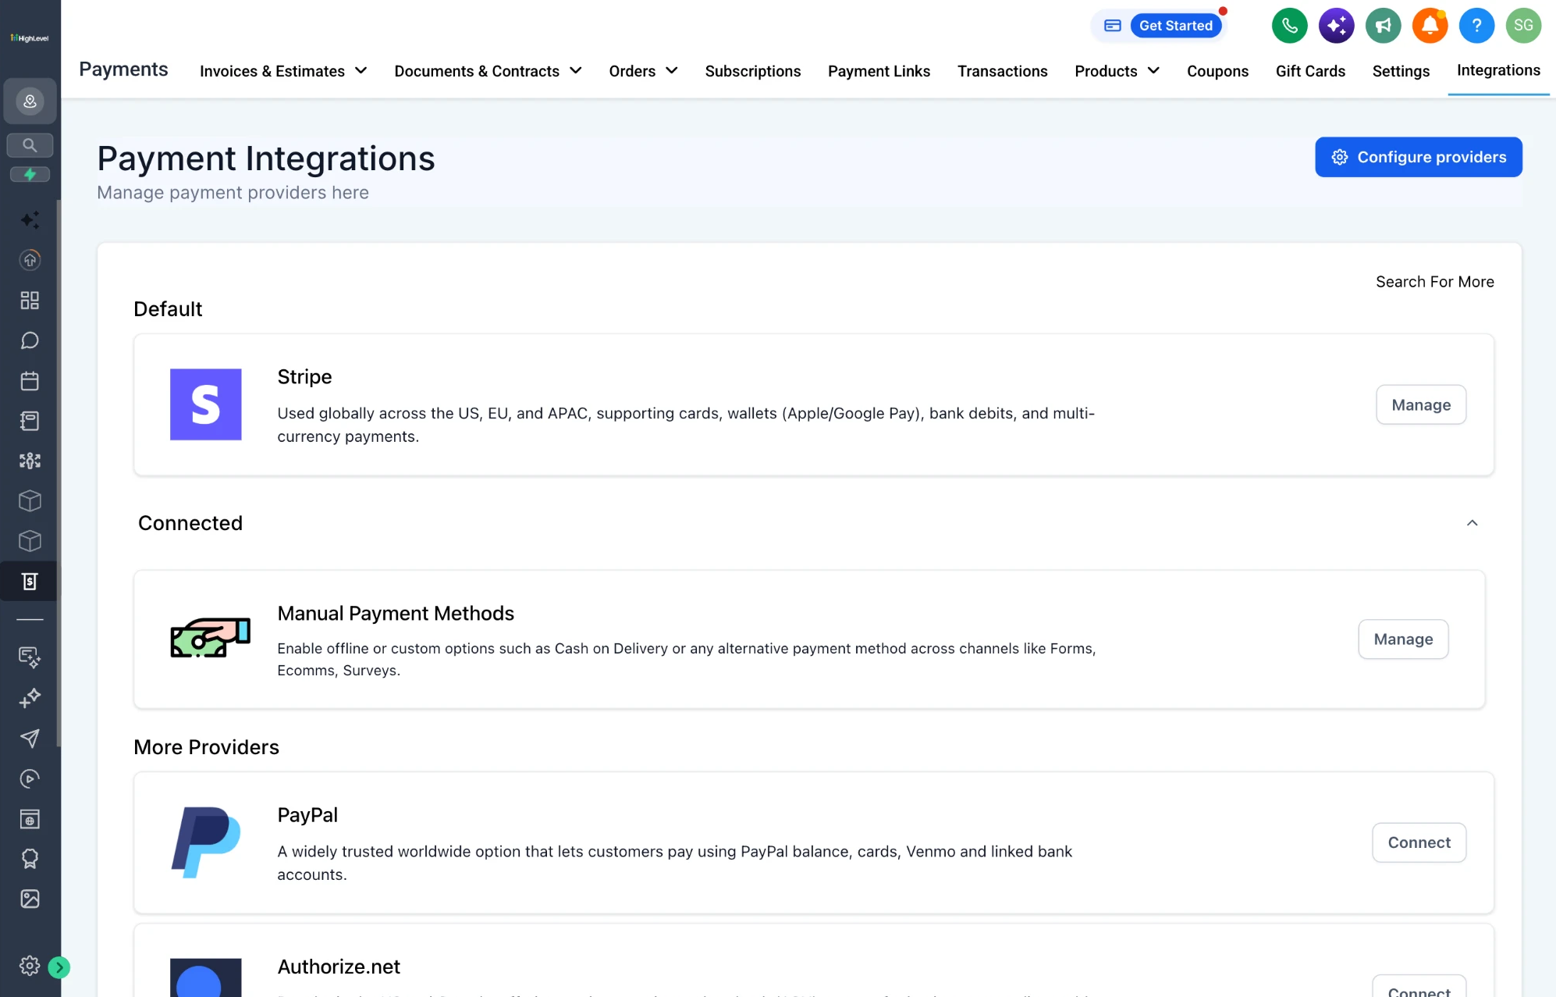1556x997 pixels.
Task: Open the conversations chat bubble icon
Action: (30, 340)
